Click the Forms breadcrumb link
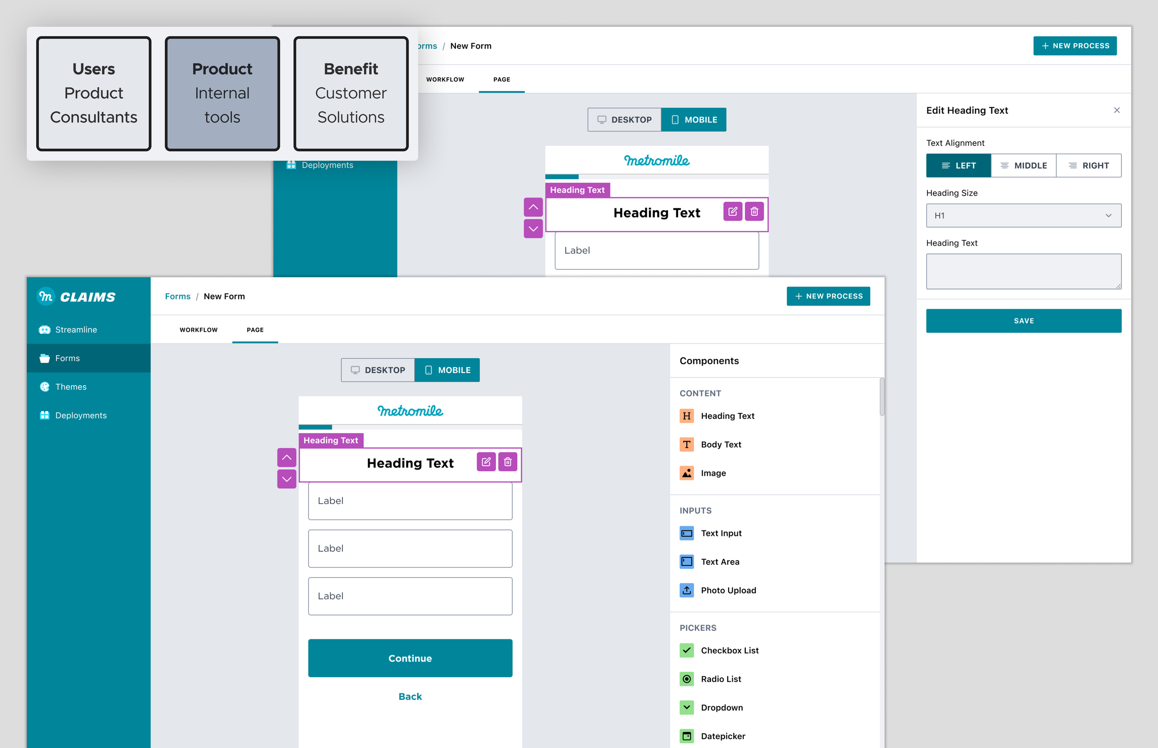This screenshot has width=1158, height=748. coord(177,296)
